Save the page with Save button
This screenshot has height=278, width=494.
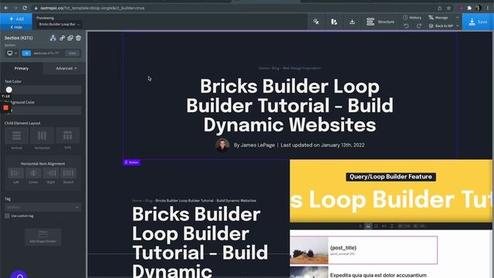pyautogui.click(x=478, y=22)
